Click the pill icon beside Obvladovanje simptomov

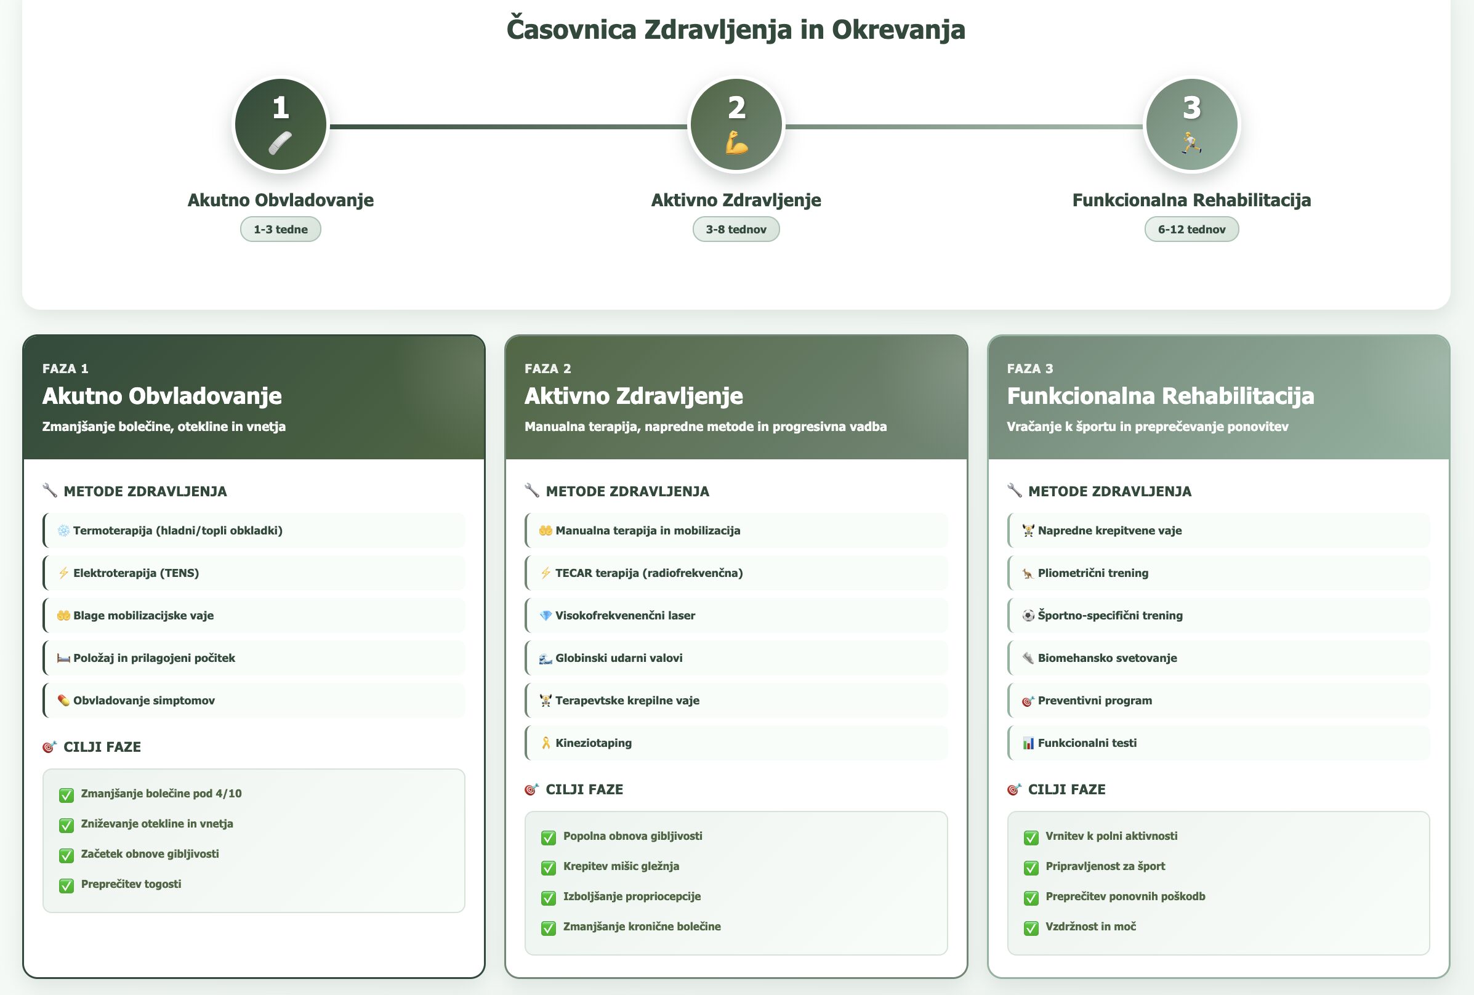click(63, 701)
